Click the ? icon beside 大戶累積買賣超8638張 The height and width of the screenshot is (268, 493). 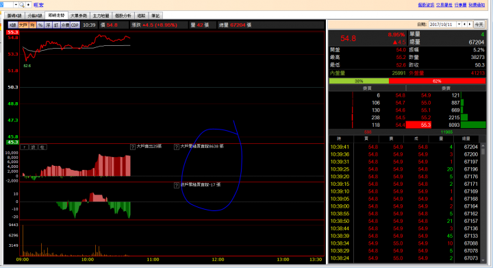(x=177, y=147)
